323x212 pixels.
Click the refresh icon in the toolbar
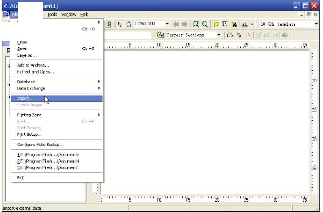[x=108, y=24]
